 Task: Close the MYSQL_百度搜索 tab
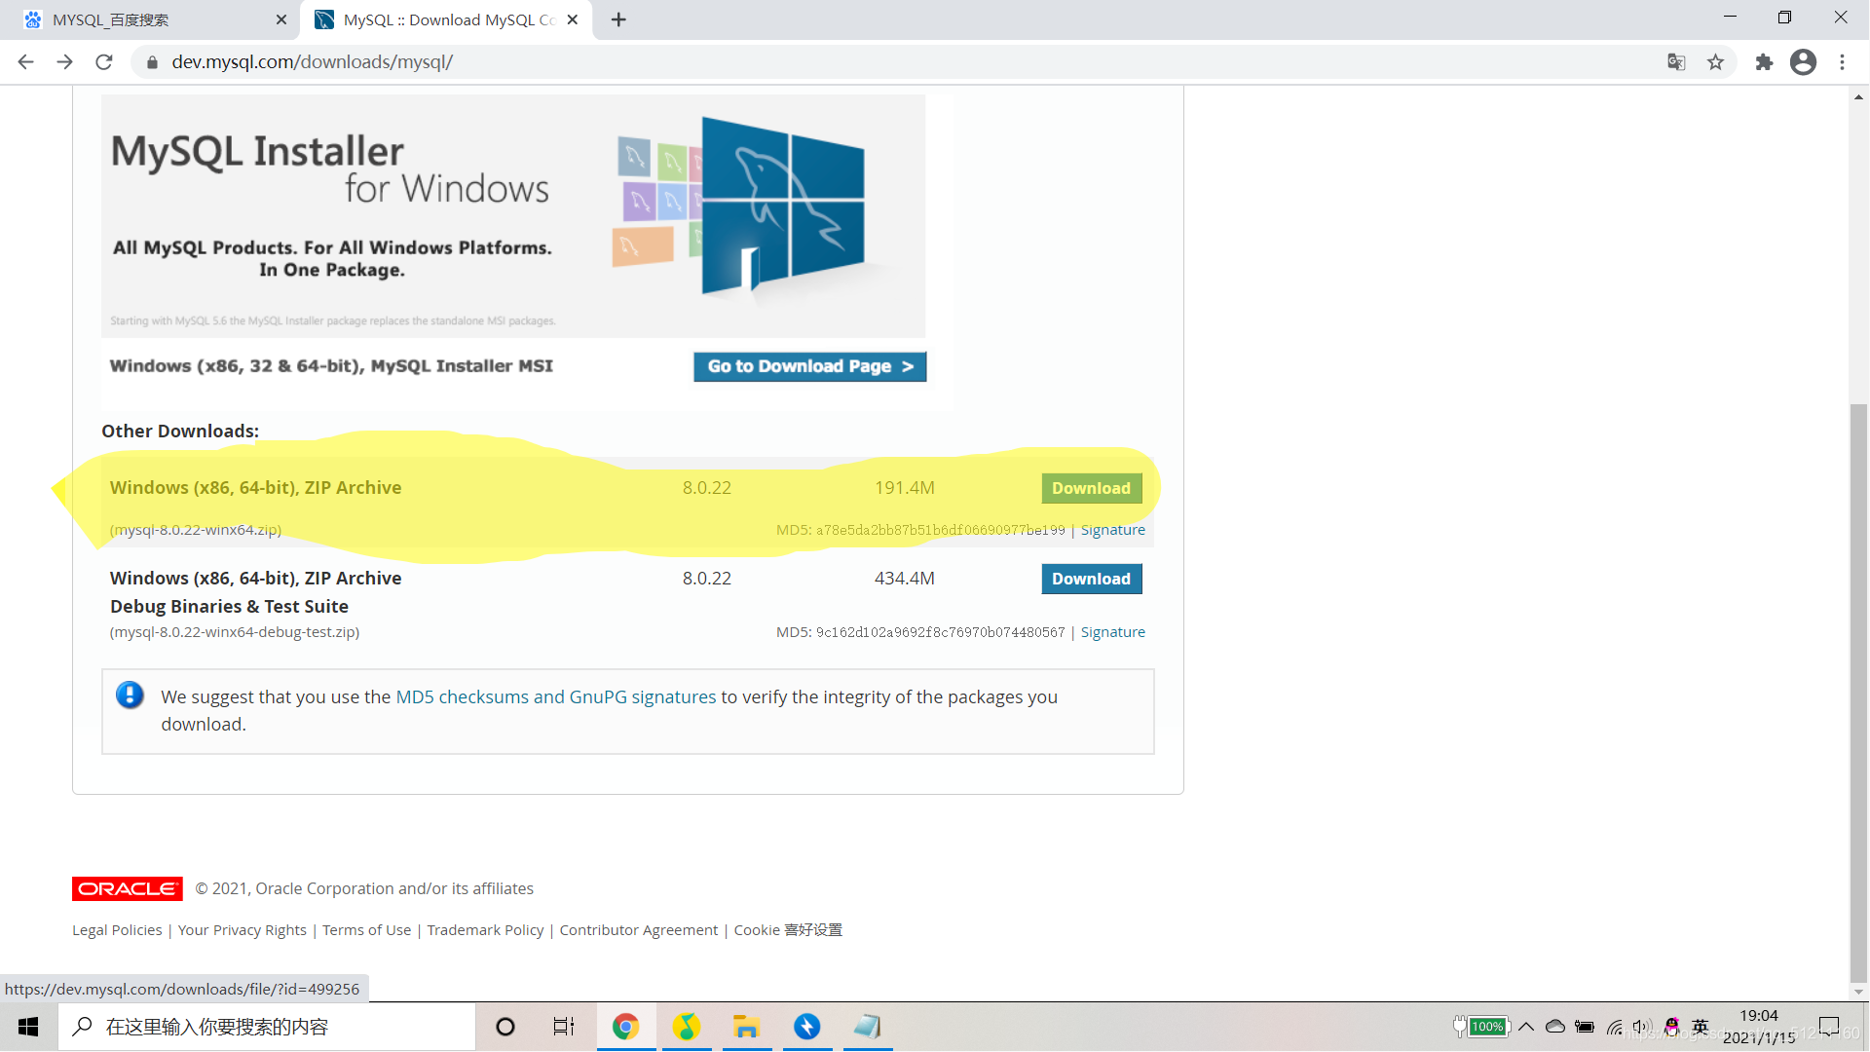tap(281, 19)
